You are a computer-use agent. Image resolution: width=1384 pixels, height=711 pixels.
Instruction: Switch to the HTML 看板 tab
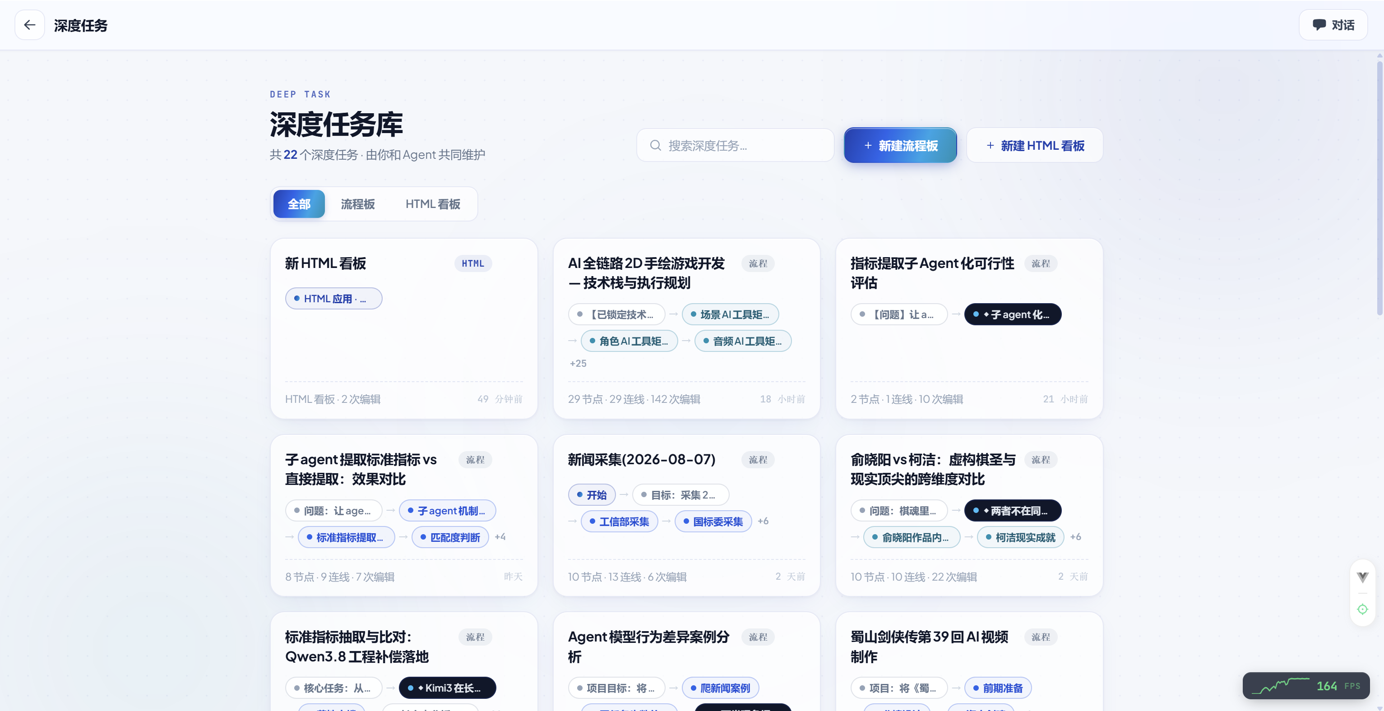(x=432, y=204)
